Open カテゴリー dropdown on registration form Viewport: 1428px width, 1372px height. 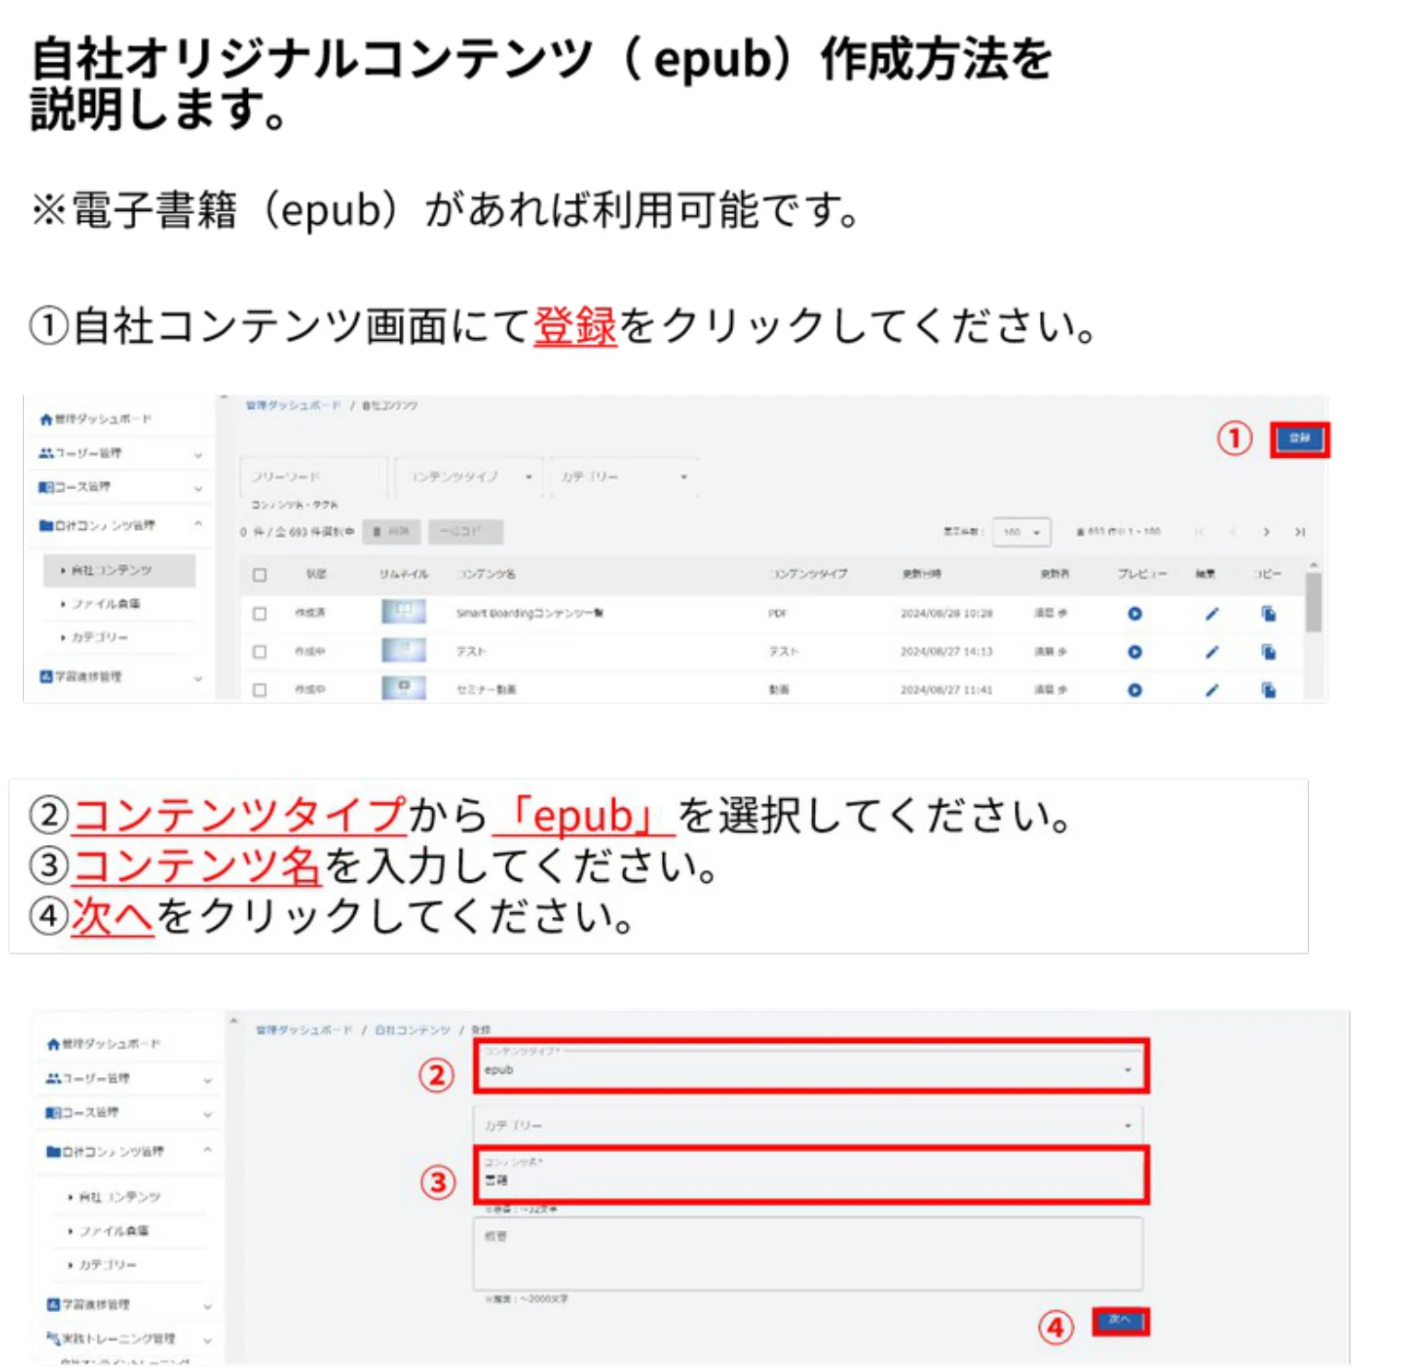[808, 1125]
